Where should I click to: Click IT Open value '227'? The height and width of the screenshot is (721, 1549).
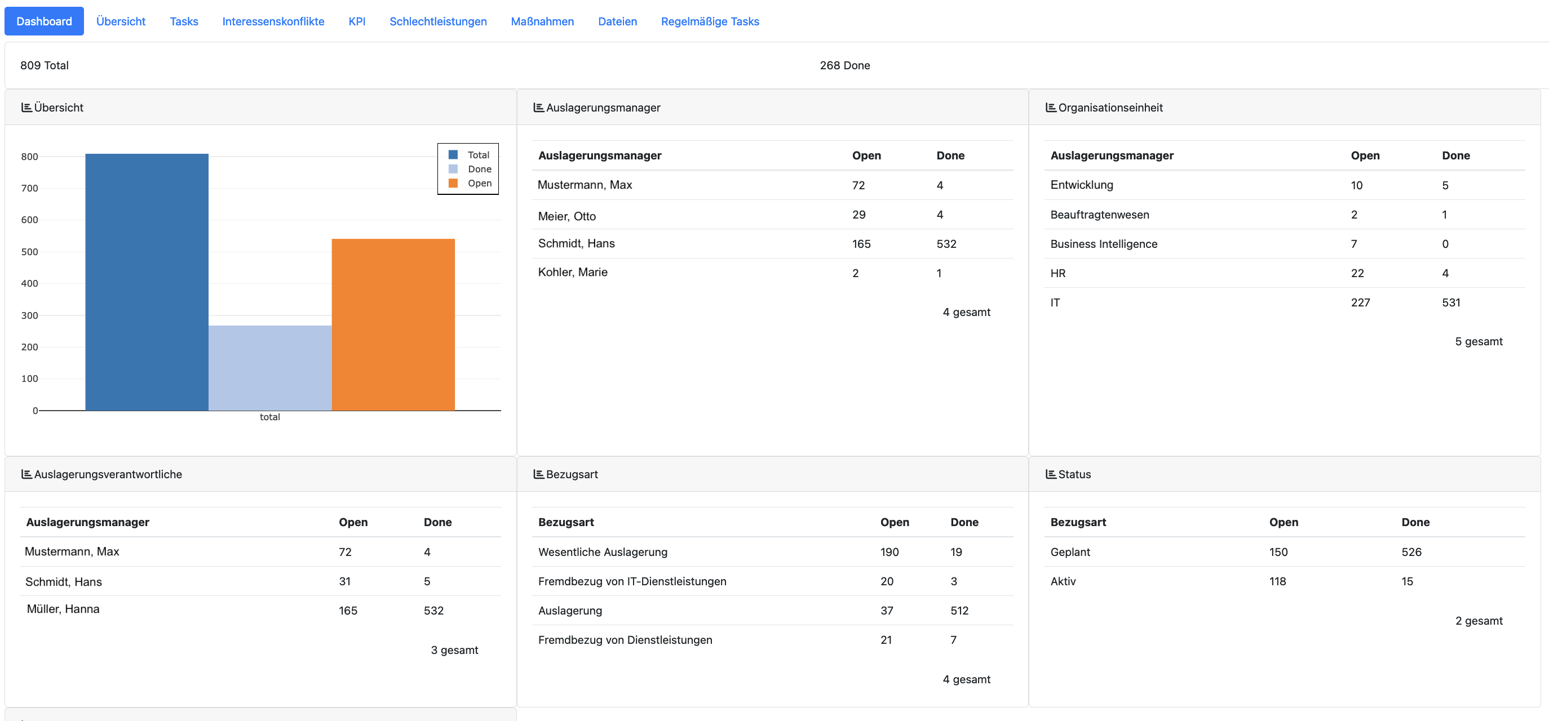(1360, 303)
